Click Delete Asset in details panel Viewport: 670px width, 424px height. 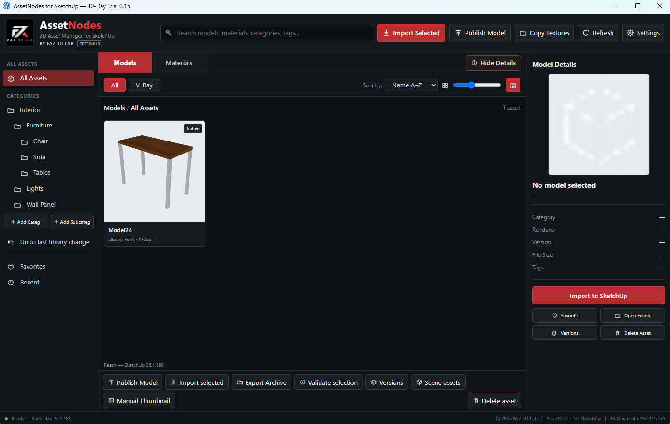(633, 333)
